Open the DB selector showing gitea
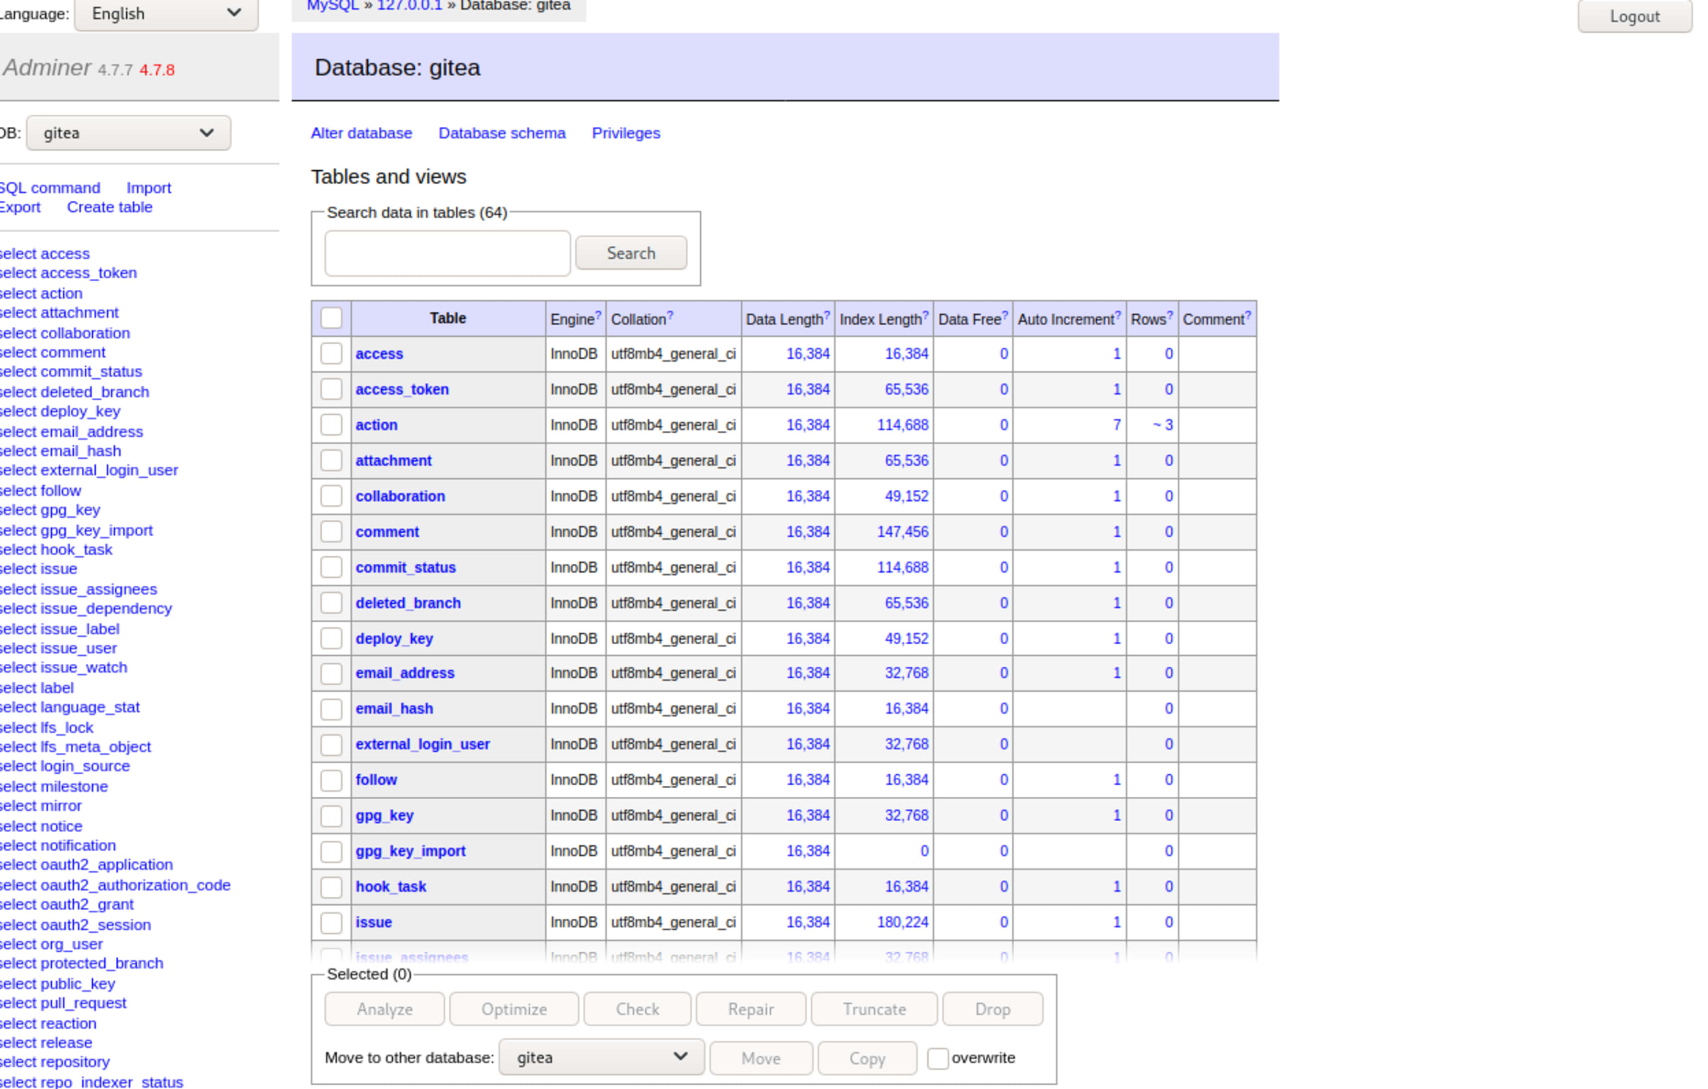1708x1089 pixels. [x=128, y=132]
